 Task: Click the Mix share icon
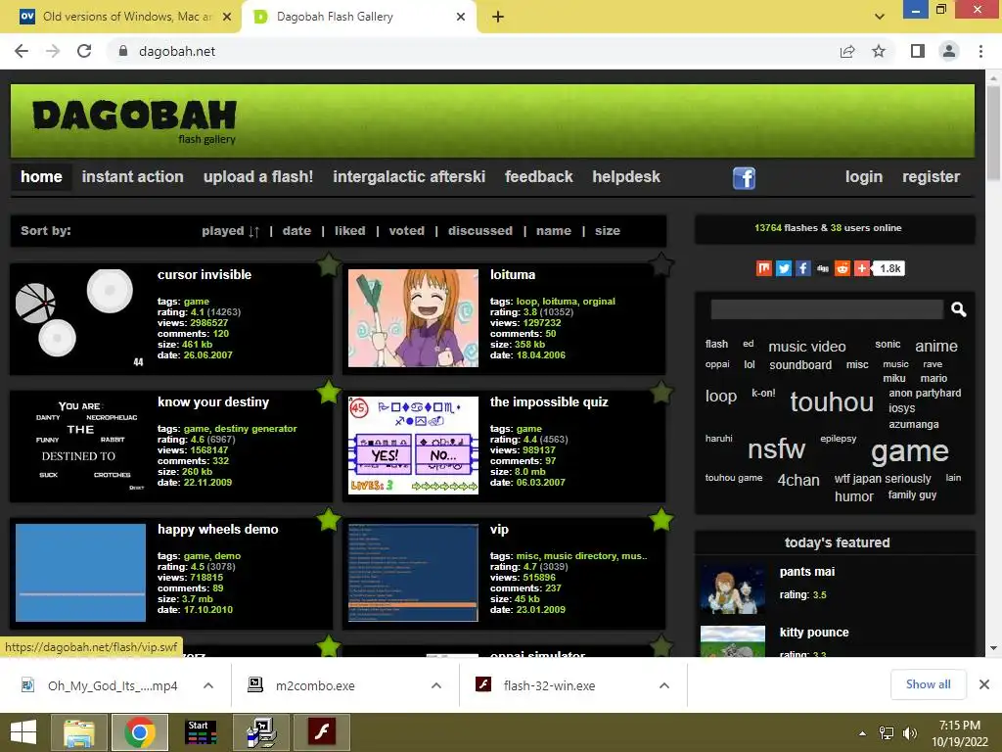pos(763,268)
